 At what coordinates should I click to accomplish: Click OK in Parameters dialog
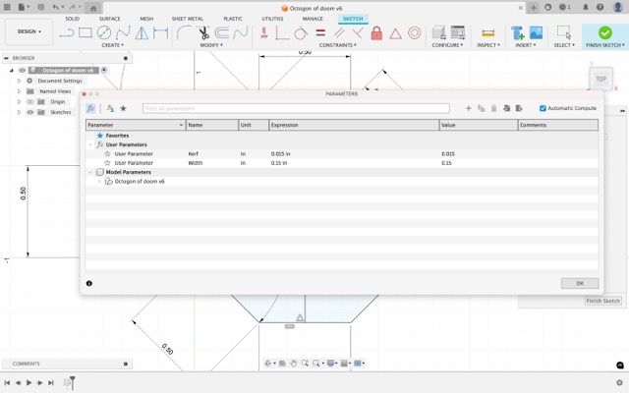(x=580, y=283)
